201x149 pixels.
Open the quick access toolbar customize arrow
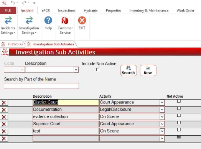[34, 3]
